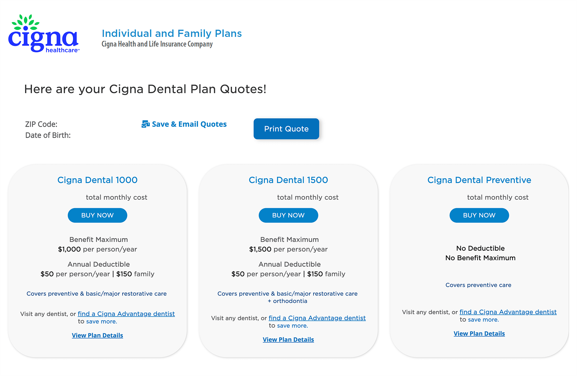View Plan Details for Cigna Dental Preventive

(479, 334)
